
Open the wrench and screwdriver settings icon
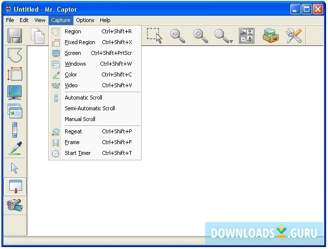click(294, 36)
